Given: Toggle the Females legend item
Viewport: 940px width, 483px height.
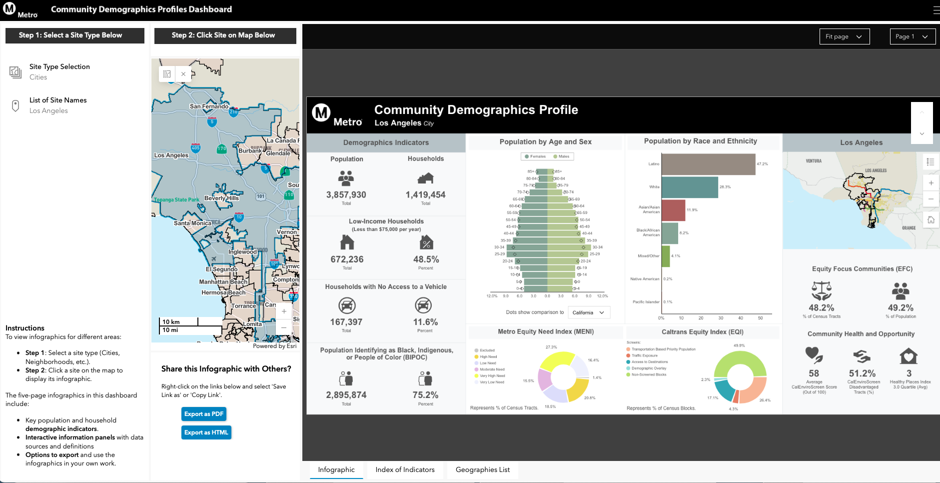Looking at the screenshot, I should [535, 156].
